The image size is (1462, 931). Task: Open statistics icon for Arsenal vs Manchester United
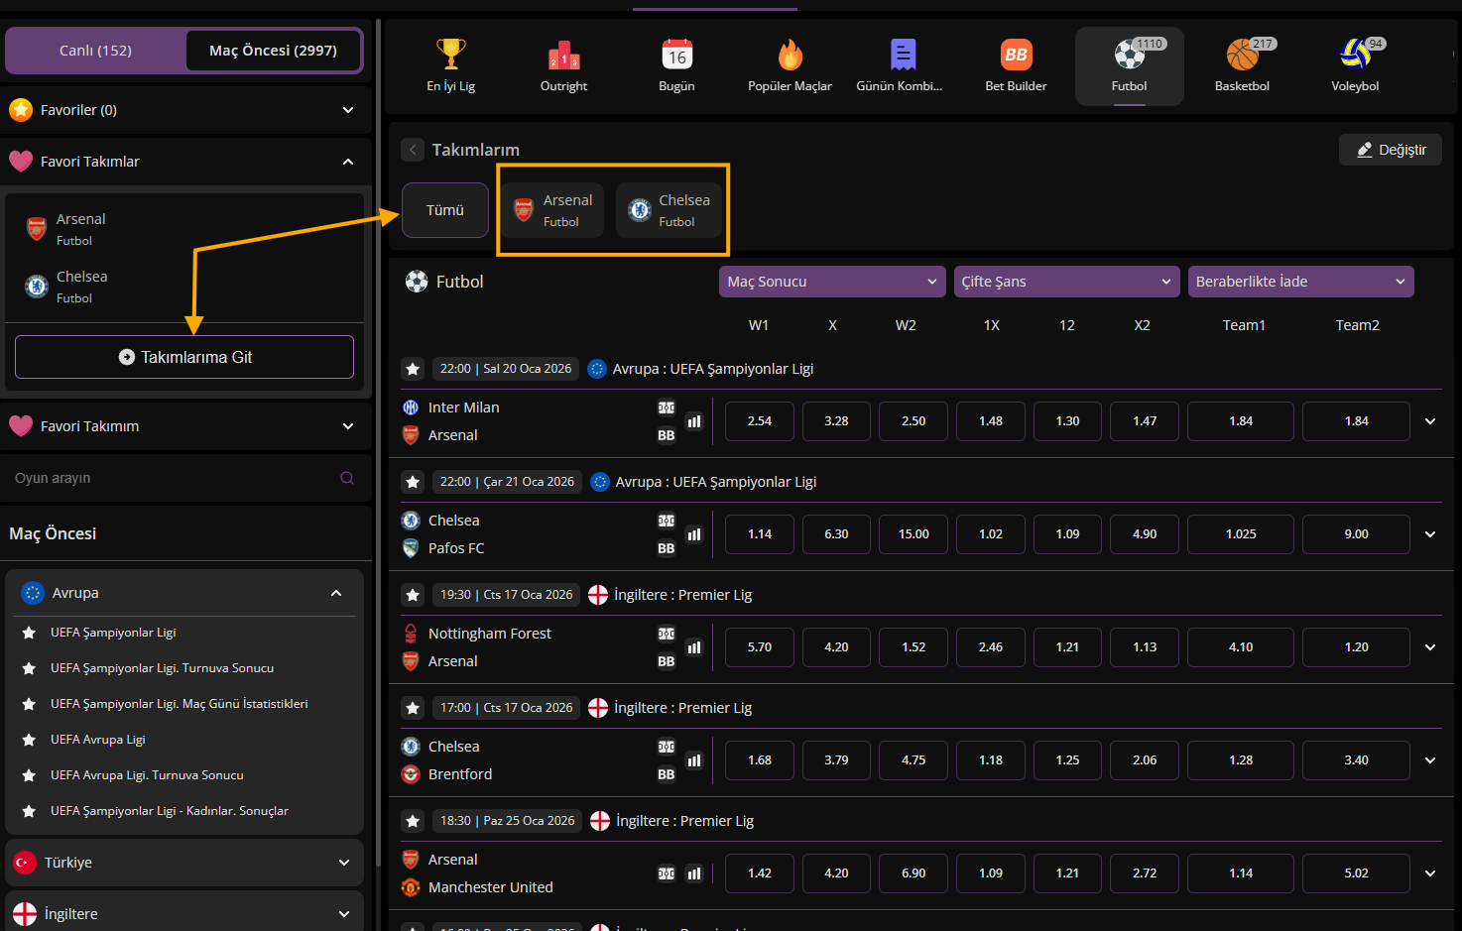(694, 873)
